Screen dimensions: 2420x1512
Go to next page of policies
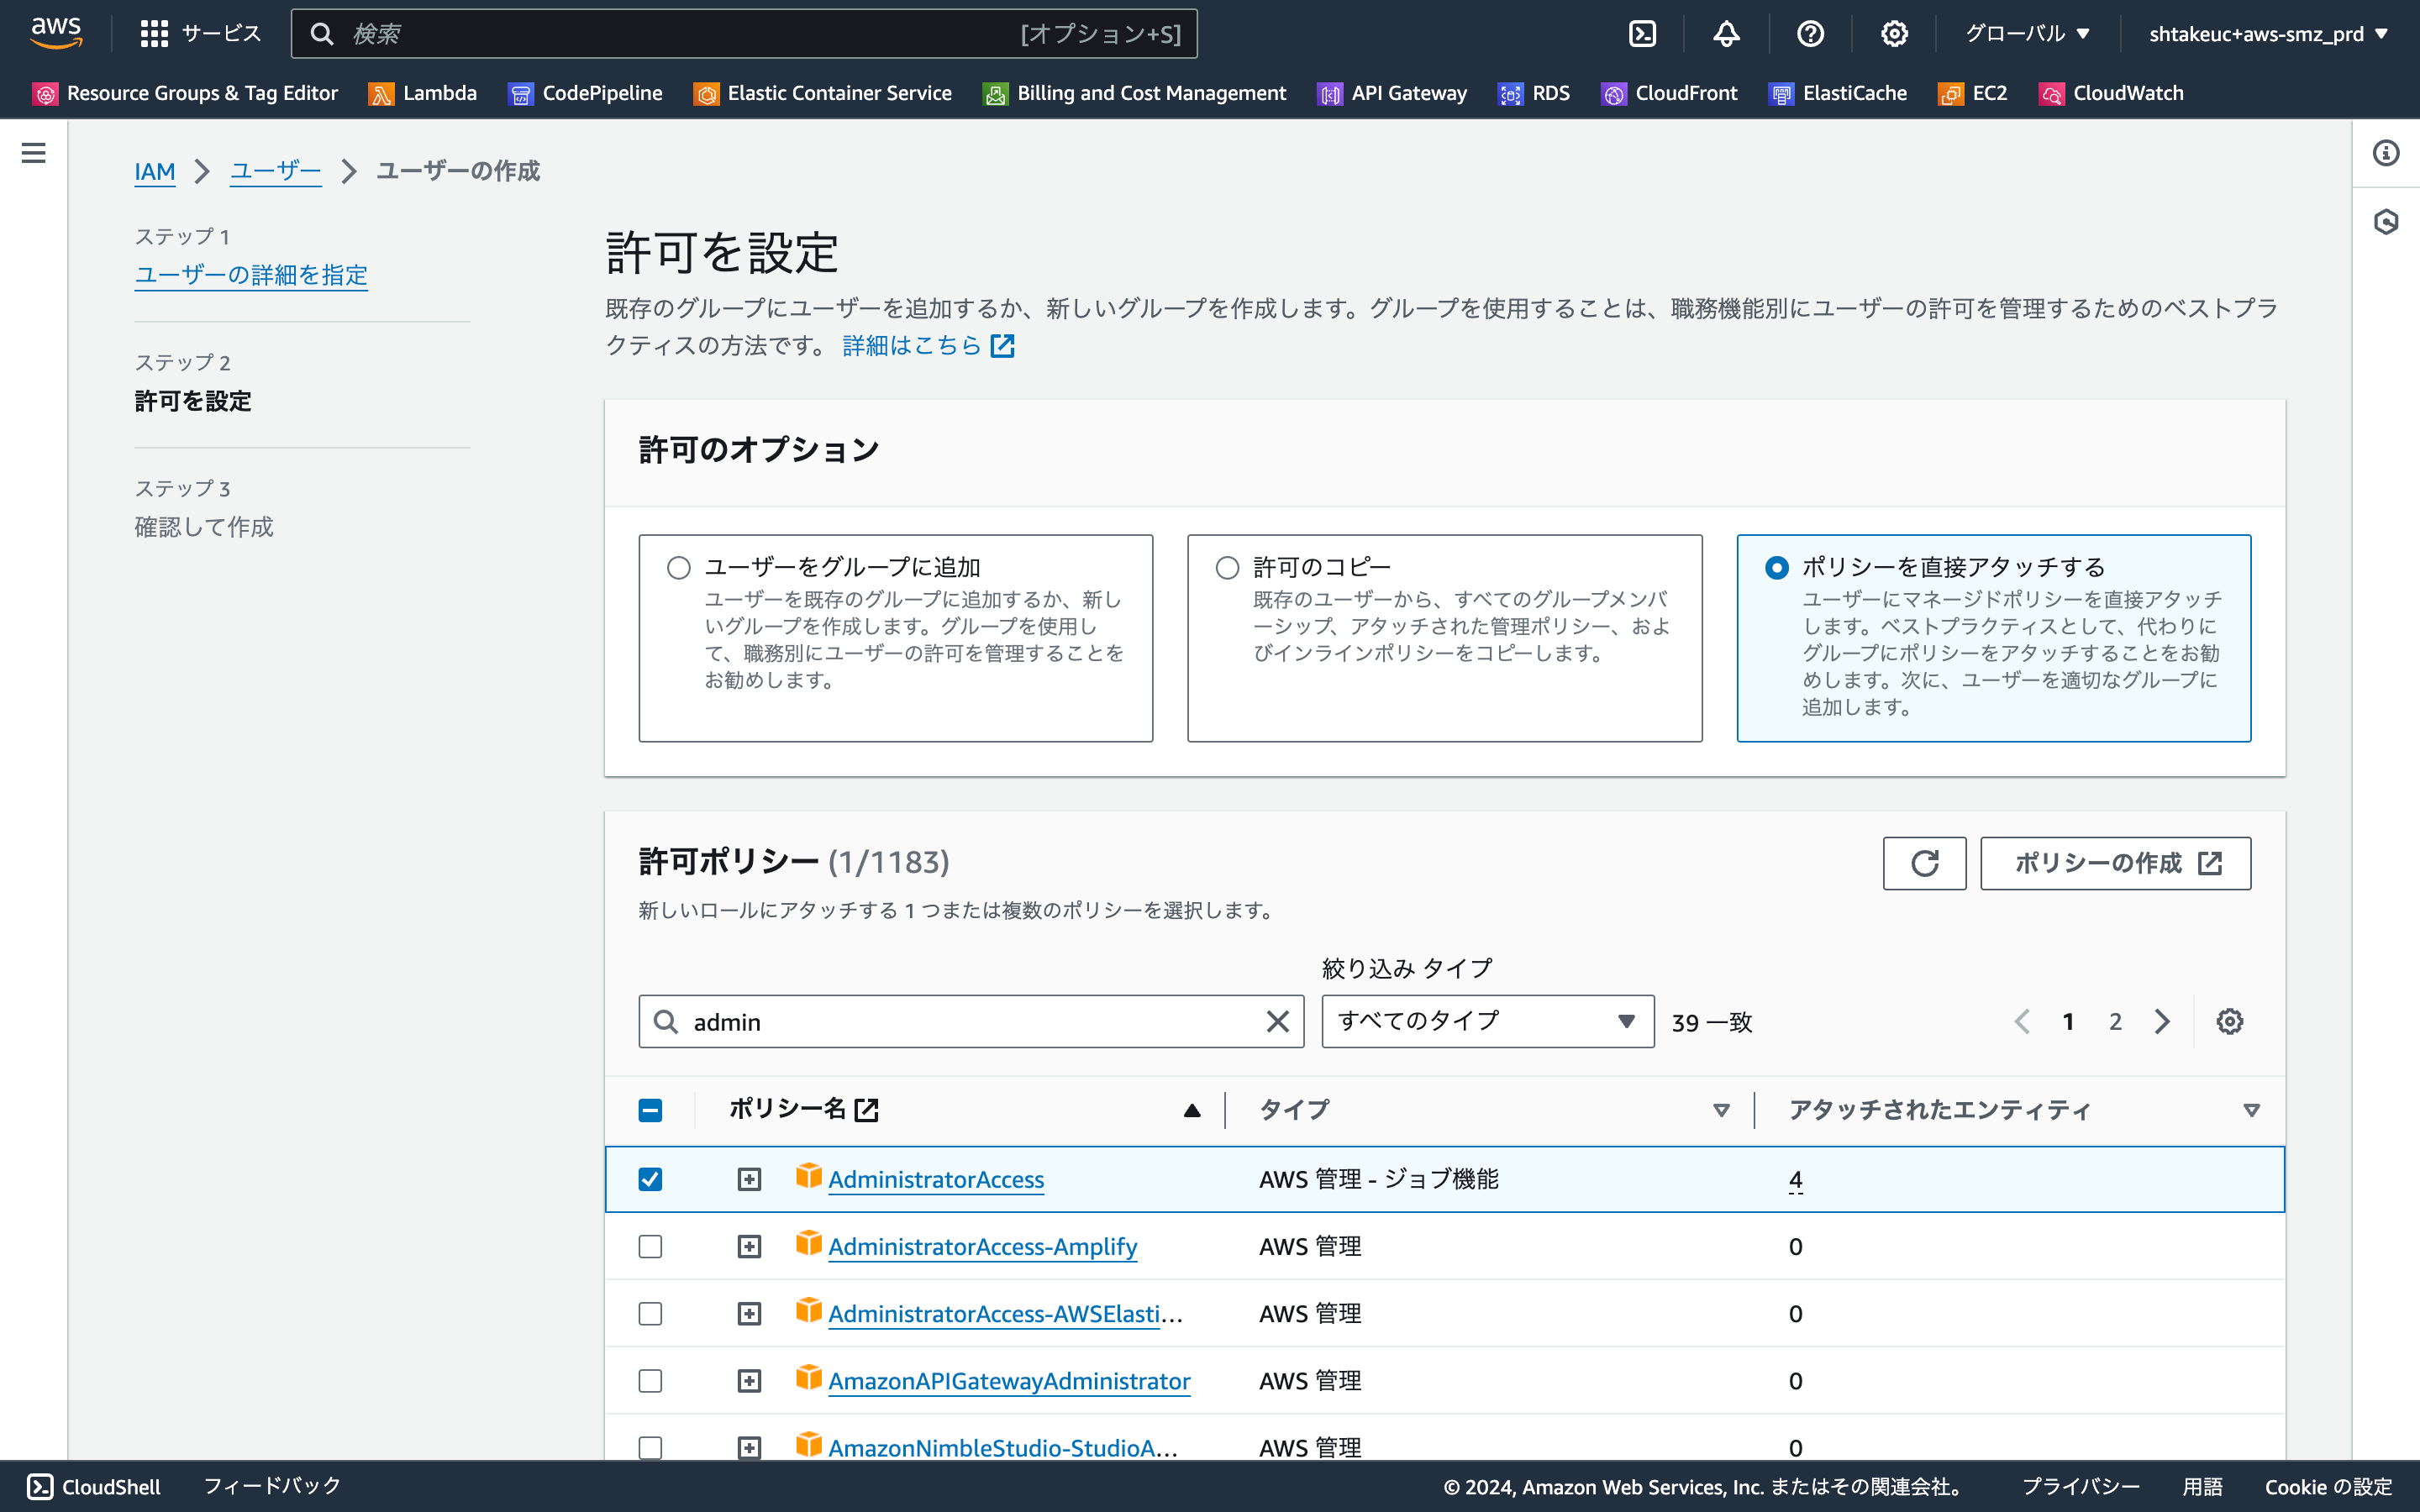tap(2162, 1021)
